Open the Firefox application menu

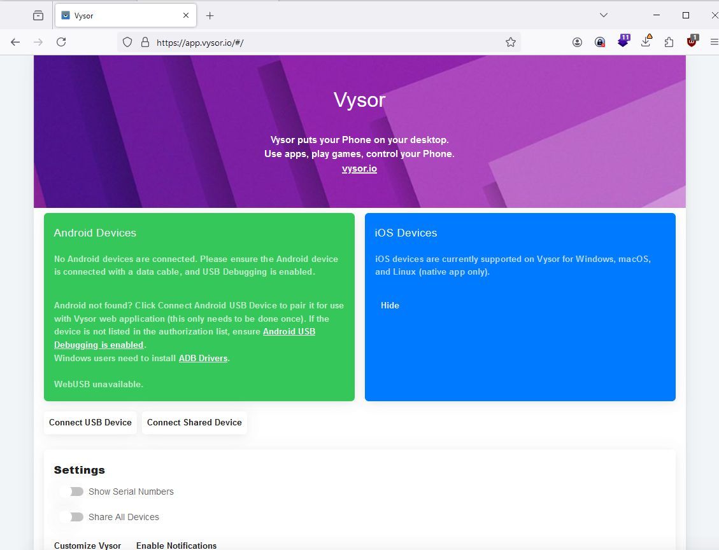[x=714, y=42]
